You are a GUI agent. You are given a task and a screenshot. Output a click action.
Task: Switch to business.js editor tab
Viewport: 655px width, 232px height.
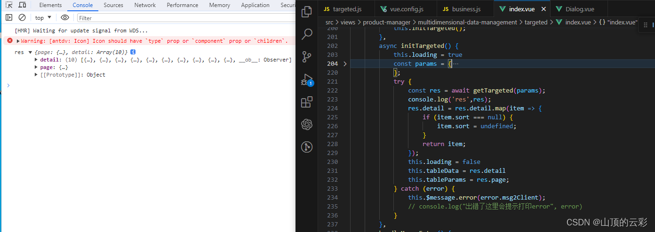(465, 9)
